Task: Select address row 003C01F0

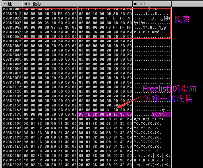Action: (12, 151)
